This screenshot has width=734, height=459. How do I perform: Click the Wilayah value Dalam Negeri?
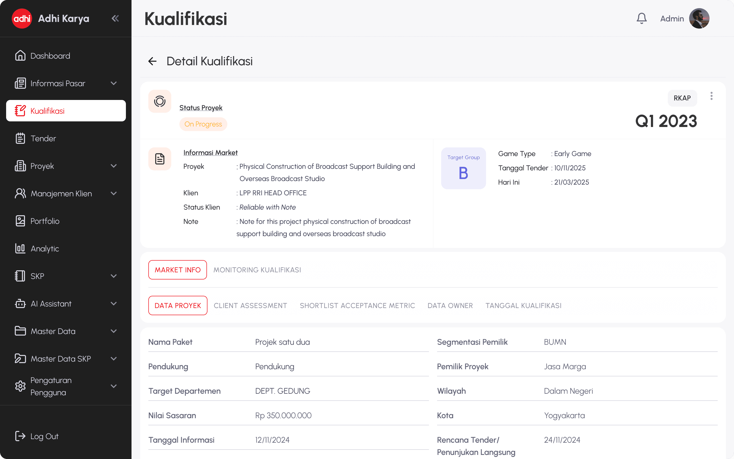coord(568,391)
